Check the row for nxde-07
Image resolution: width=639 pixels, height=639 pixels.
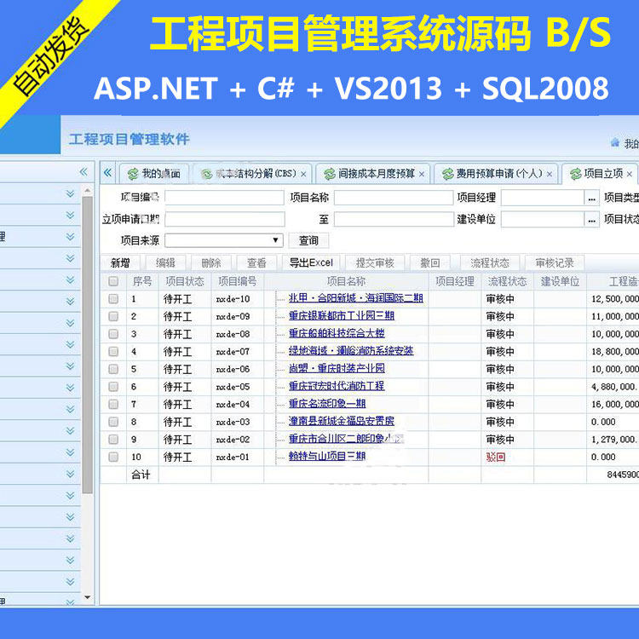point(113,351)
